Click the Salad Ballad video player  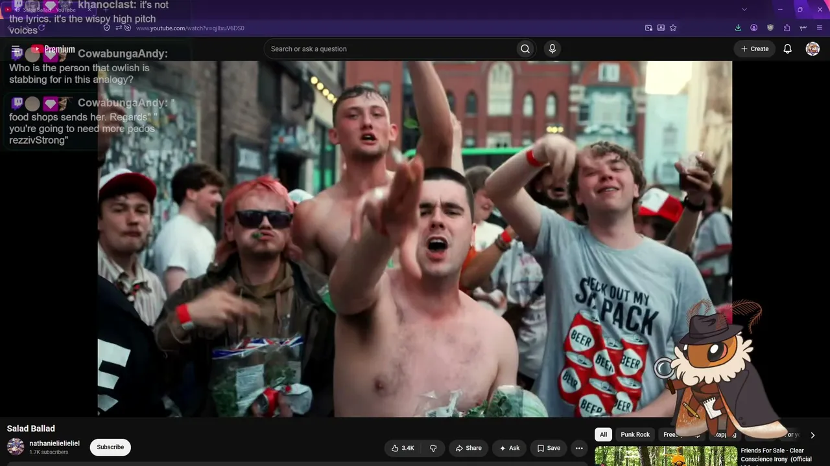(x=415, y=239)
